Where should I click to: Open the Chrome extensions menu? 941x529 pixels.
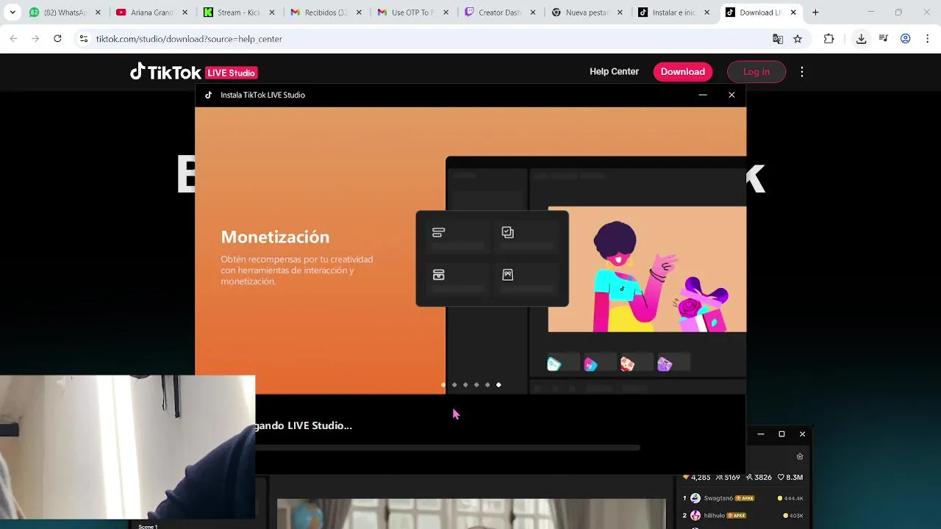point(829,39)
